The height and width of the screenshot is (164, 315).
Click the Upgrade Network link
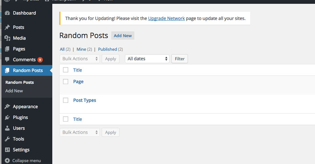(x=166, y=18)
